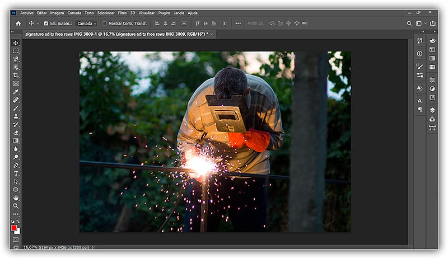Open the Camada auto-select dropdown
Screen dimensions: 448x259
click(86, 23)
